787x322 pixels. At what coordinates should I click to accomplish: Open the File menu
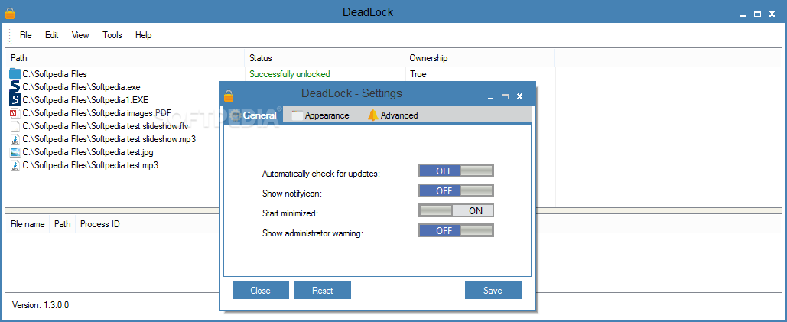25,35
